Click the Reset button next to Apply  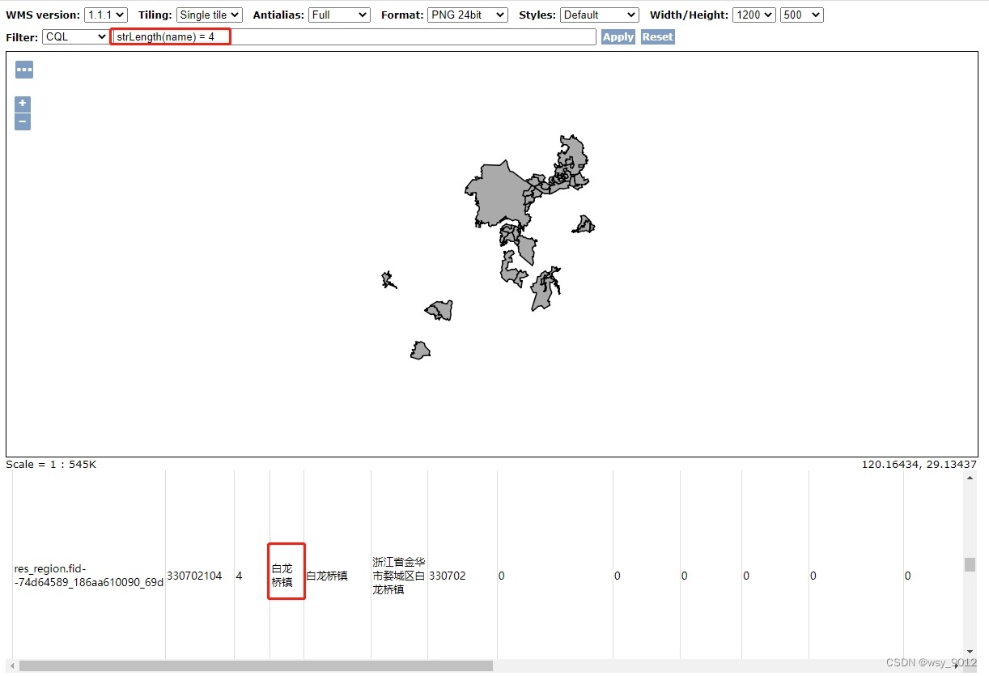pos(657,36)
